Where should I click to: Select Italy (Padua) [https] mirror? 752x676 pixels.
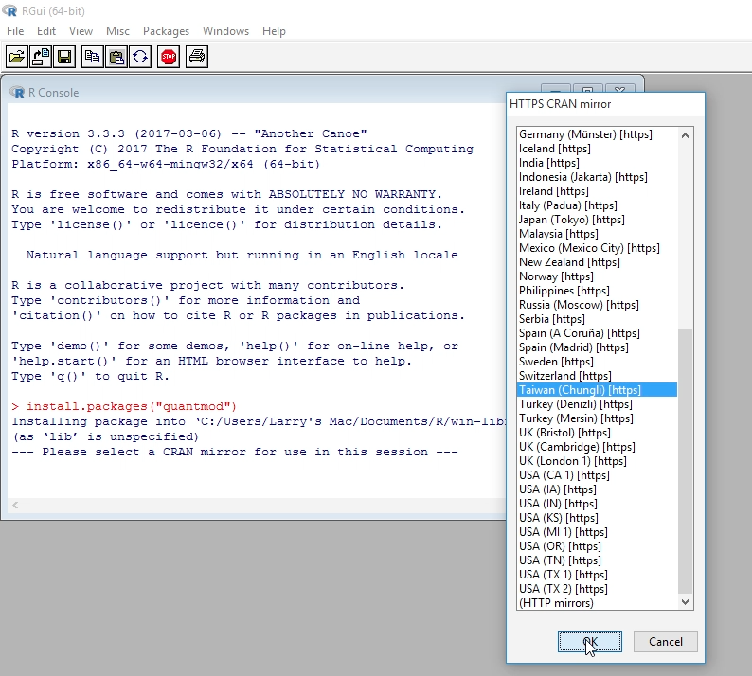coord(597,205)
